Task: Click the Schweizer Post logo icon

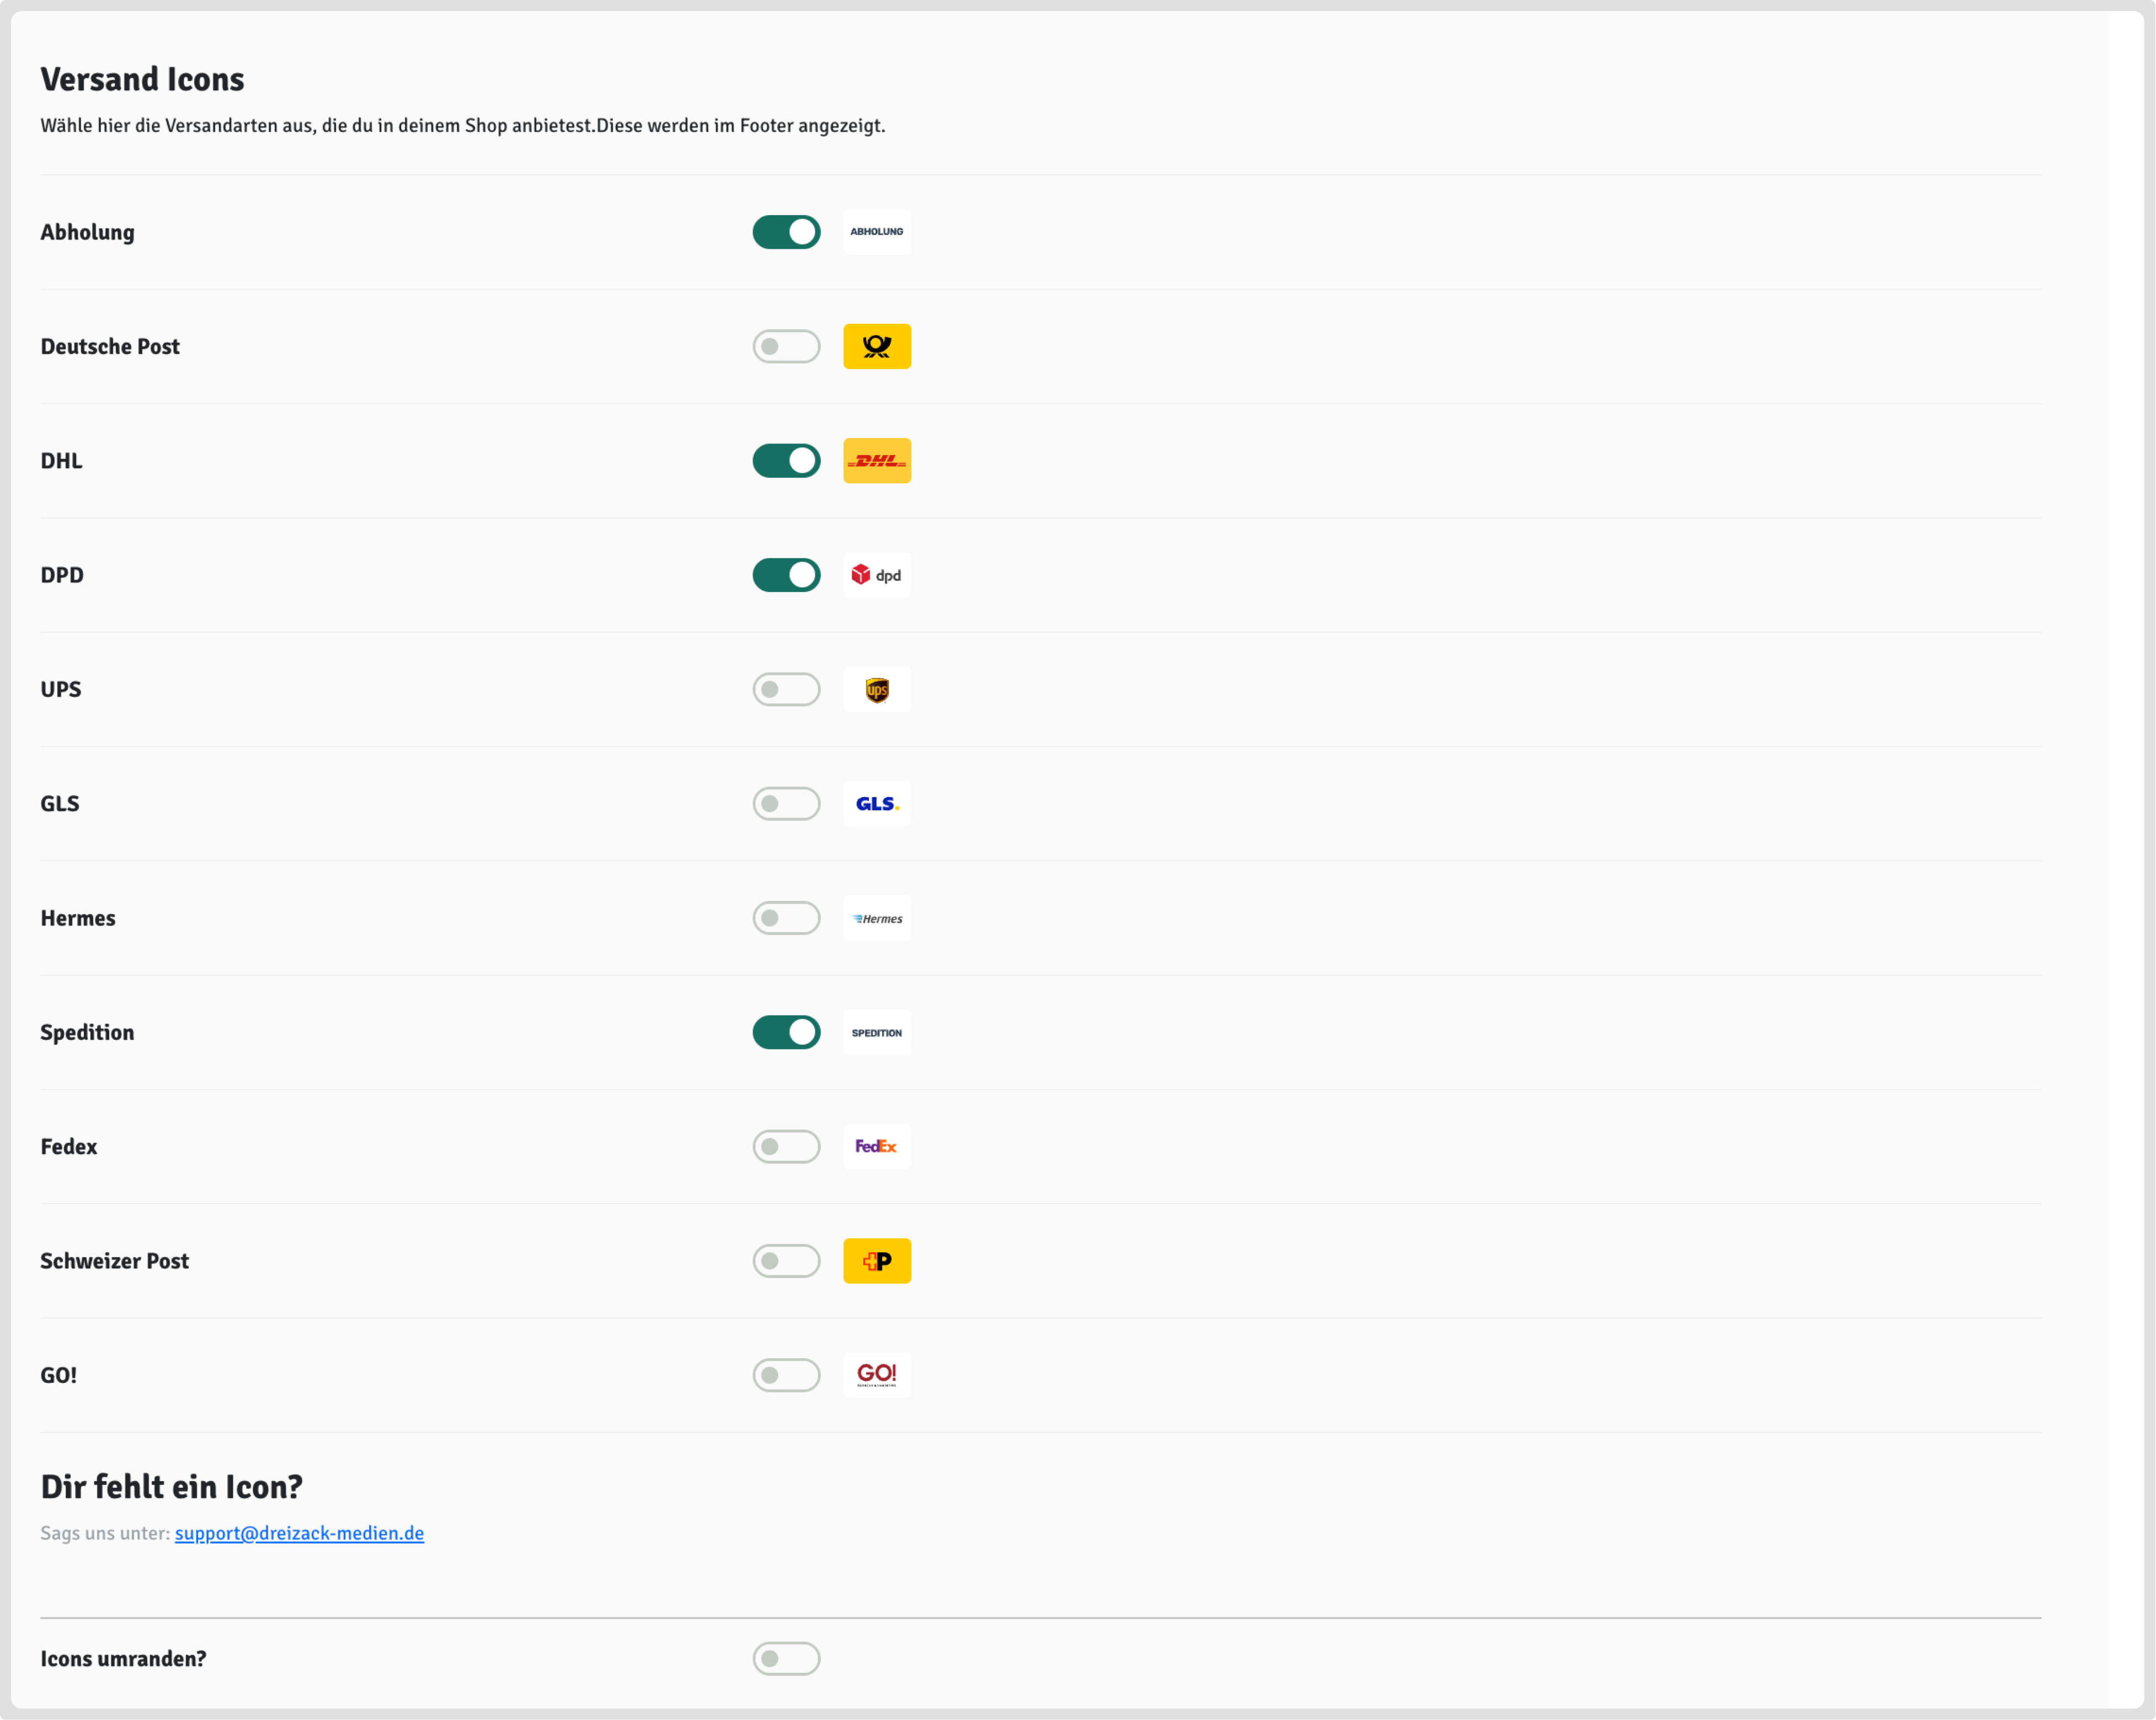Action: tap(876, 1261)
